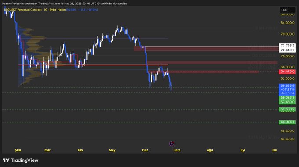The image size is (299, 167).
Task: Select the green 48.914,1 price label
Action: click(x=287, y=122)
